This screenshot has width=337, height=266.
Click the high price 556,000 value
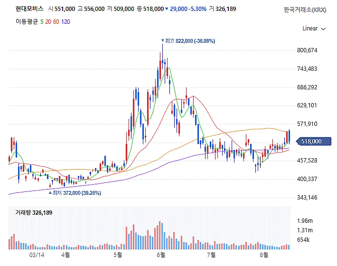click(94, 9)
